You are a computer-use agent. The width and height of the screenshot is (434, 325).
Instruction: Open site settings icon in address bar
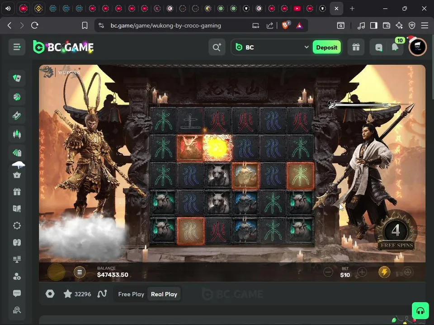(101, 26)
